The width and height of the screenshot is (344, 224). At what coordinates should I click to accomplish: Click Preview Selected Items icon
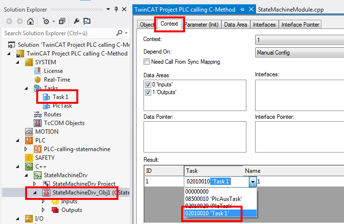87,21
